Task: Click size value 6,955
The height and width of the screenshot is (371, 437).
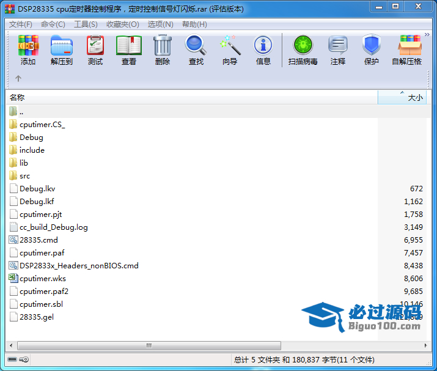Action: click(x=413, y=240)
